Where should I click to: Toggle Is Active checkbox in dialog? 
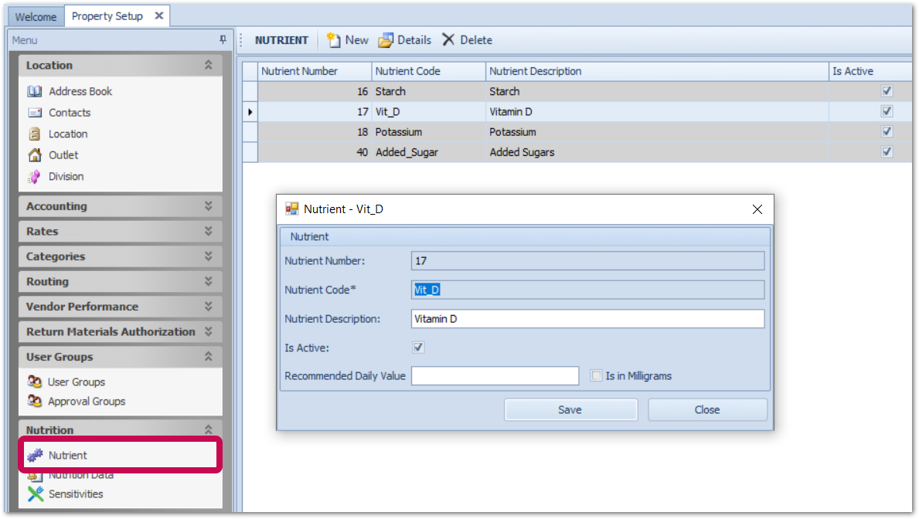[x=418, y=348]
